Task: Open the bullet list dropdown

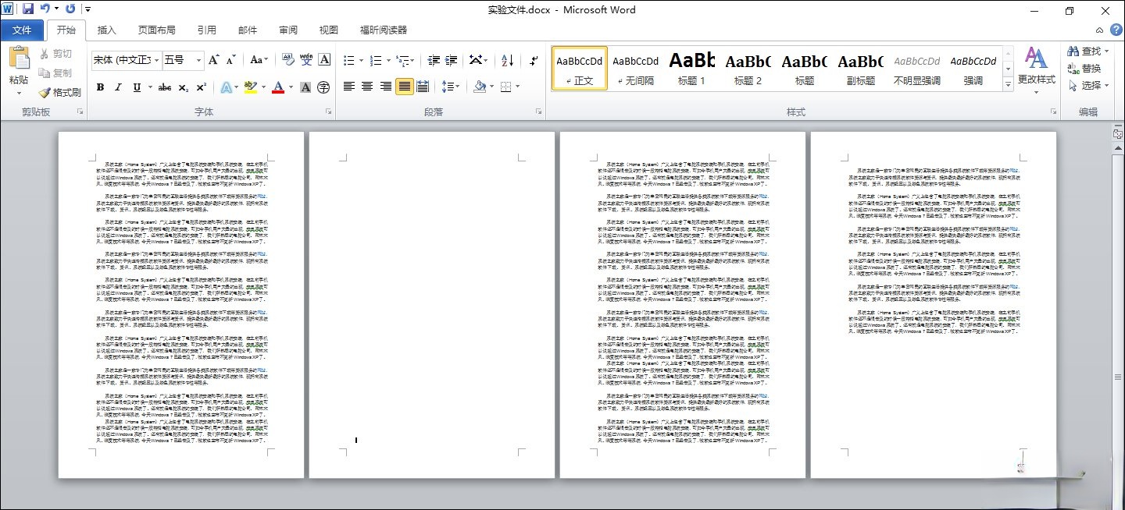Action: pos(360,60)
